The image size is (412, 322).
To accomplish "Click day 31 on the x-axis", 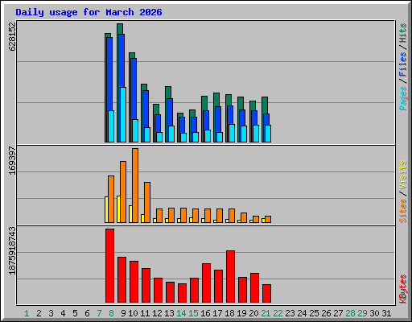I will [x=386, y=313].
